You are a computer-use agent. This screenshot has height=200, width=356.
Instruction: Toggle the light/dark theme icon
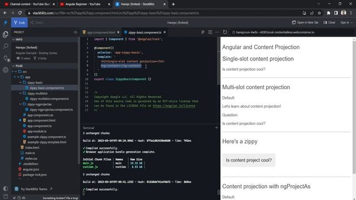[x=6, y=188]
